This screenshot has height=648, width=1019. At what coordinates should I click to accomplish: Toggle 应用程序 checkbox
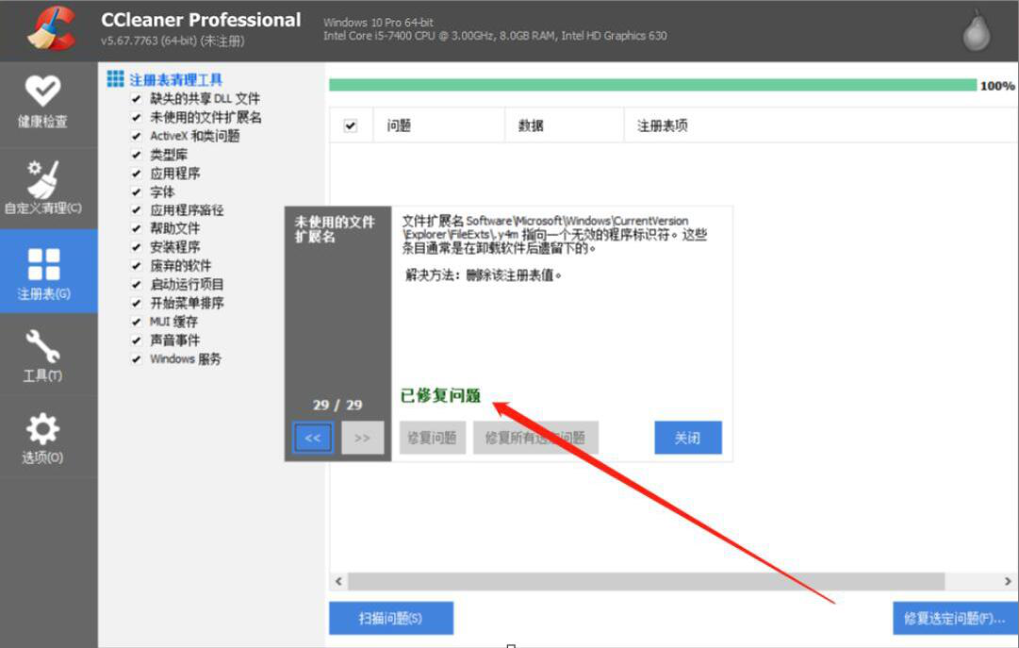[x=136, y=174]
